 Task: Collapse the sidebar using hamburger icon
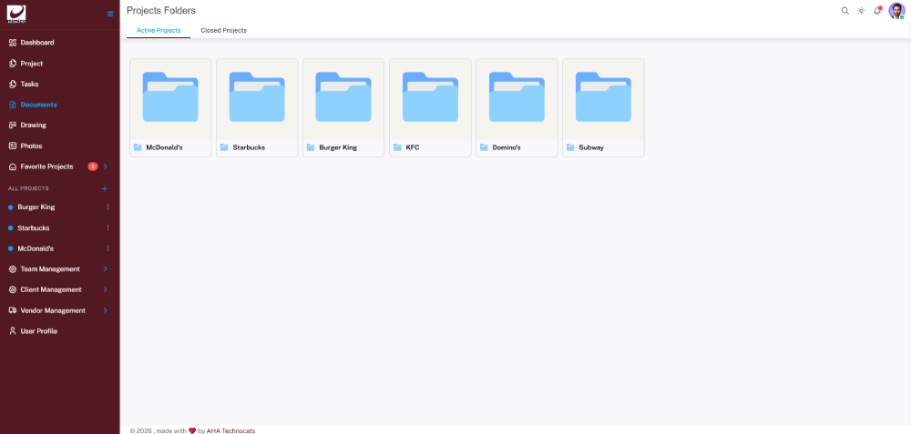tap(110, 14)
